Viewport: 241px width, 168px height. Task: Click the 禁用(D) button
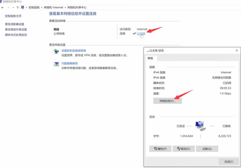(x=184, y=149)
